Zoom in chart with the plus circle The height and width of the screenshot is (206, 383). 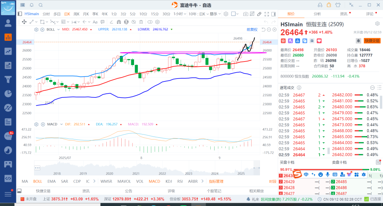click(274, 29)
